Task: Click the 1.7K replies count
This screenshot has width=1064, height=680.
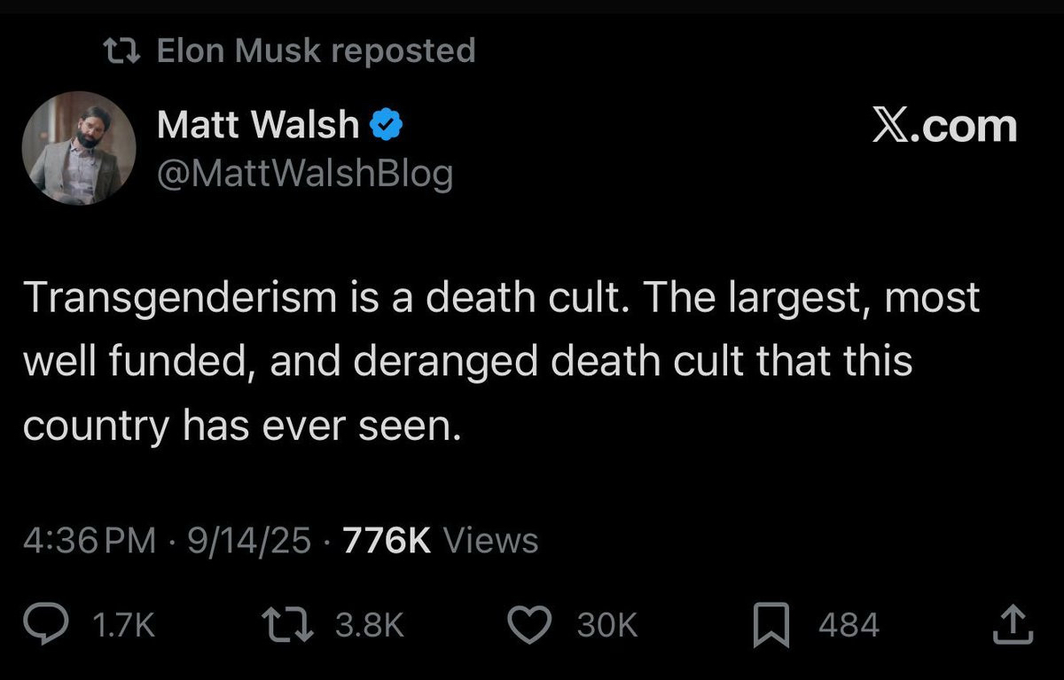Action: [124, 626]
